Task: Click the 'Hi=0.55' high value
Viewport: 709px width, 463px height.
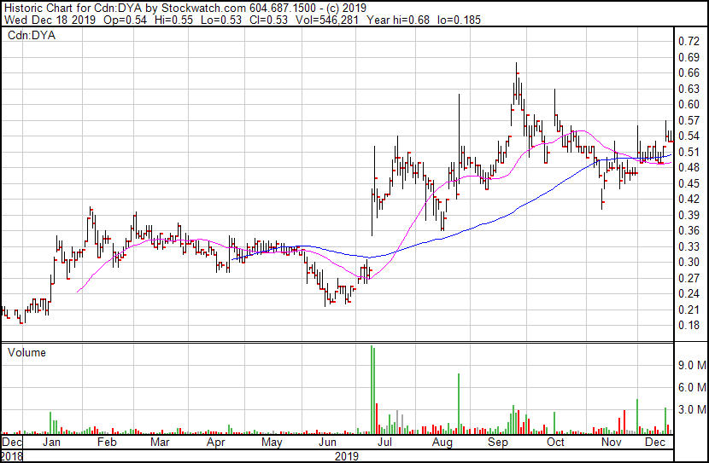Action: point(173,20)
